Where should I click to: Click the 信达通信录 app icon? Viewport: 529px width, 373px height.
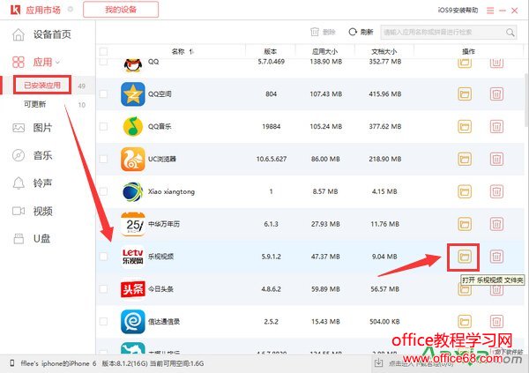(x=133, y=321)
